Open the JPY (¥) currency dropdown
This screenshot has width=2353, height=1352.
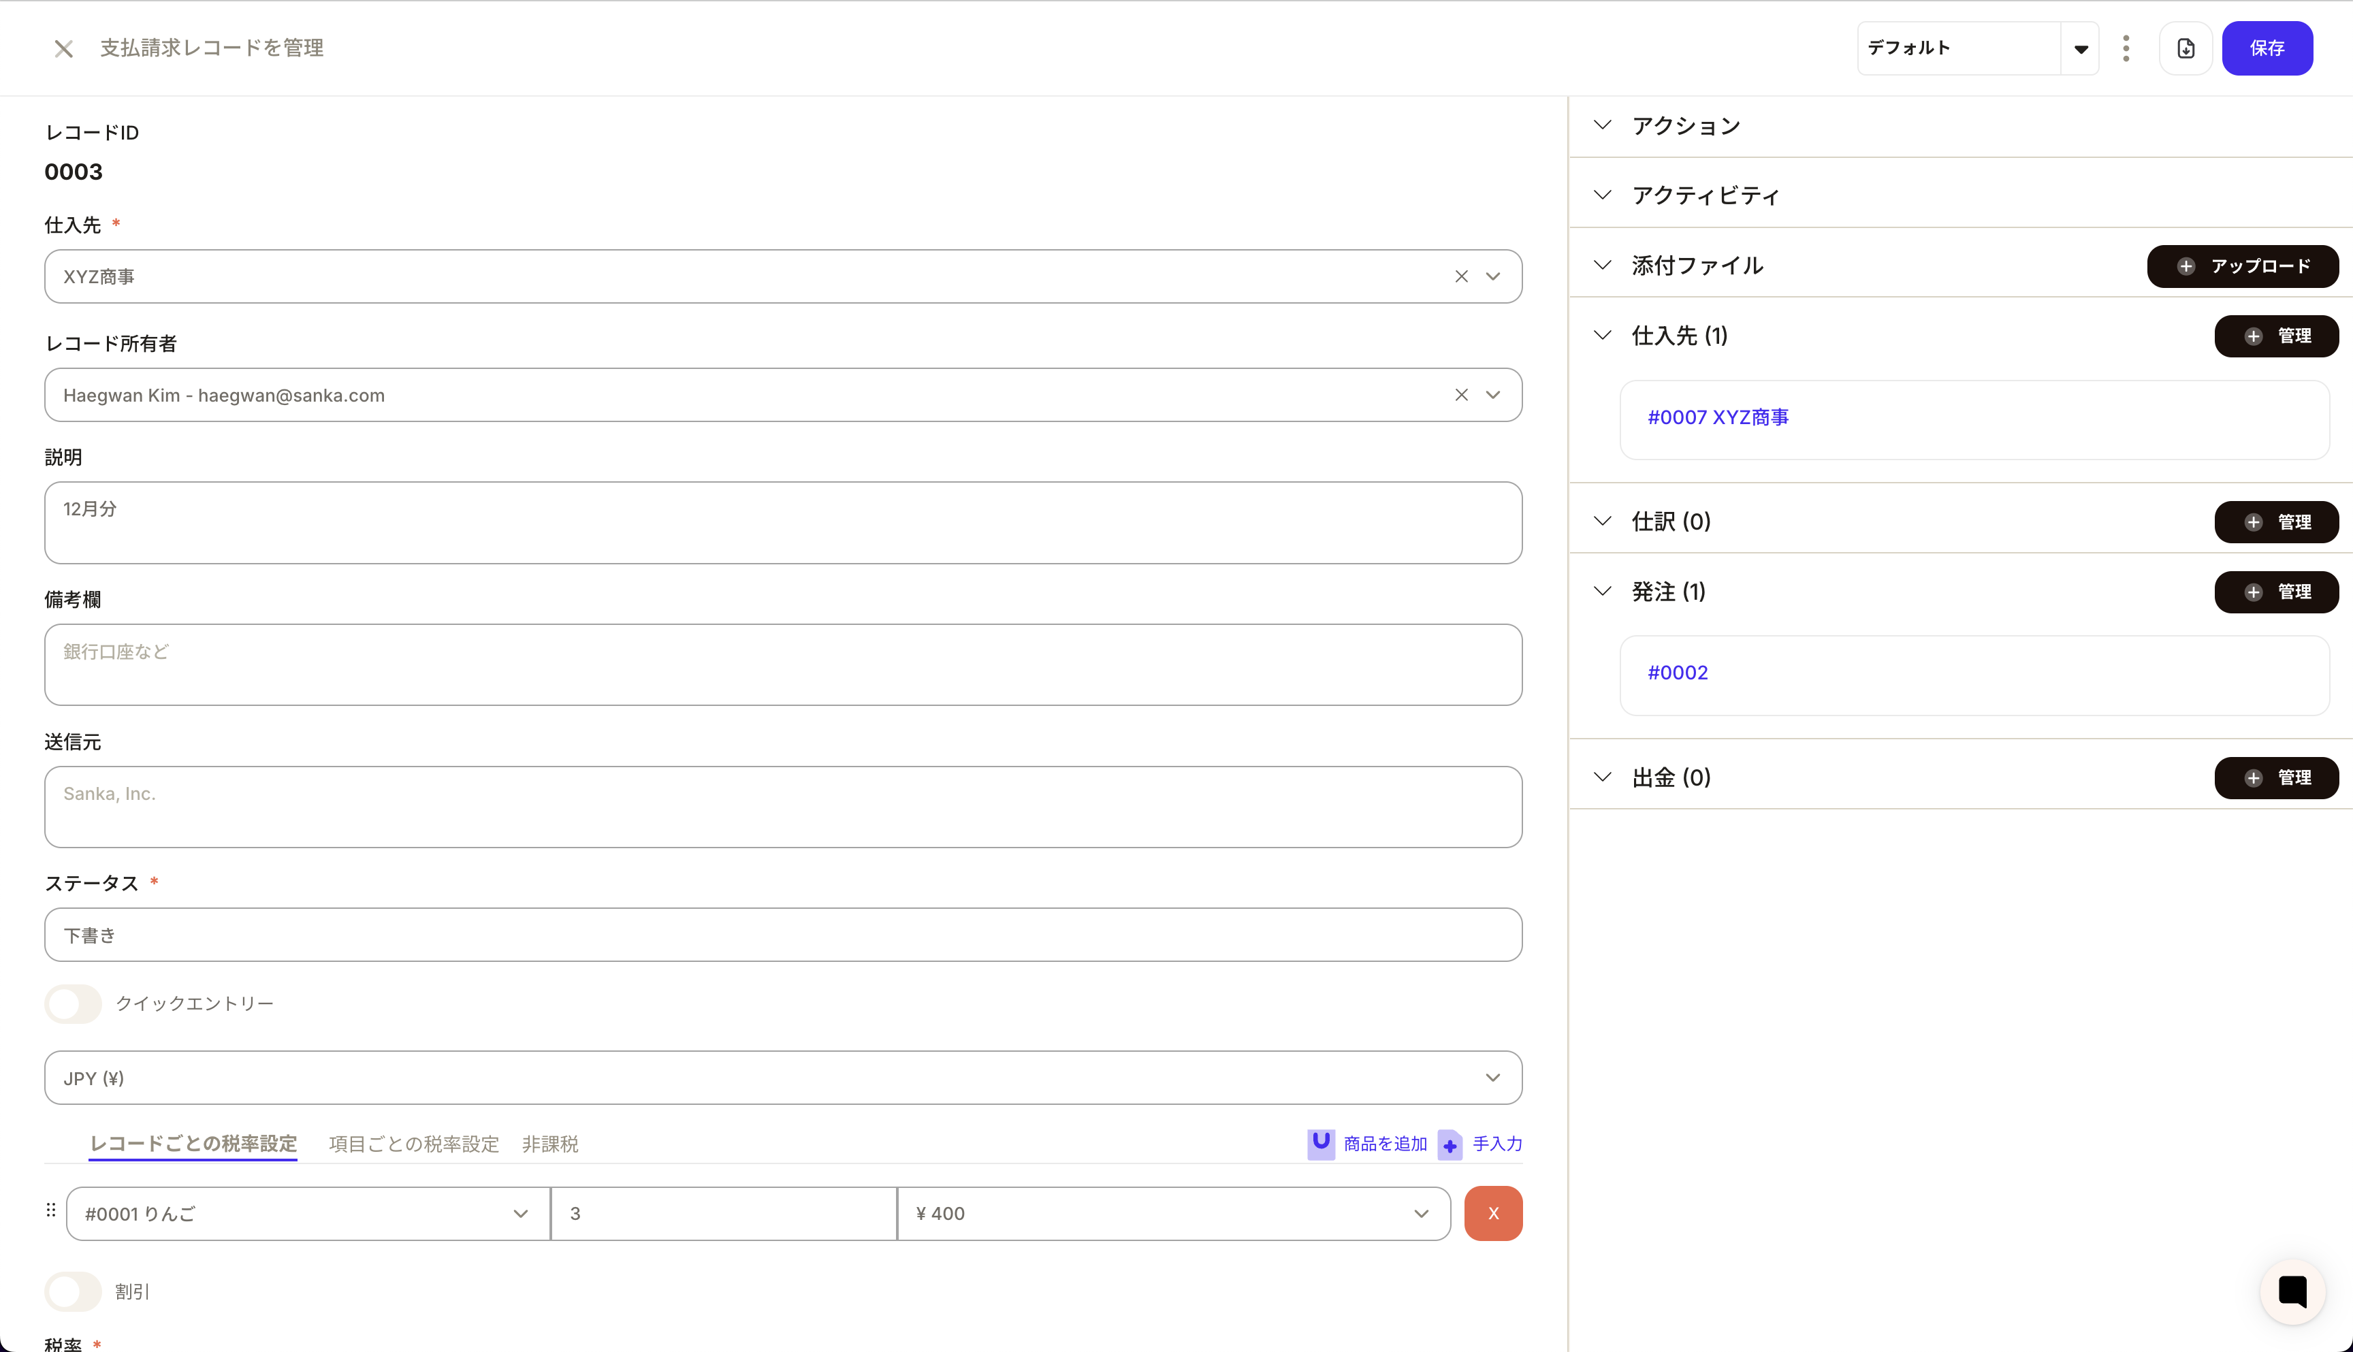click(782, 1078)
